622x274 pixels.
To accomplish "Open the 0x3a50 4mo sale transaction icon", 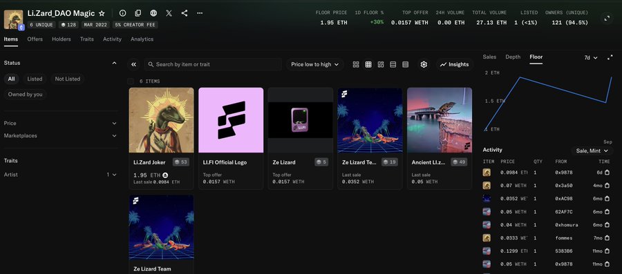I will [x=607, y=186].
